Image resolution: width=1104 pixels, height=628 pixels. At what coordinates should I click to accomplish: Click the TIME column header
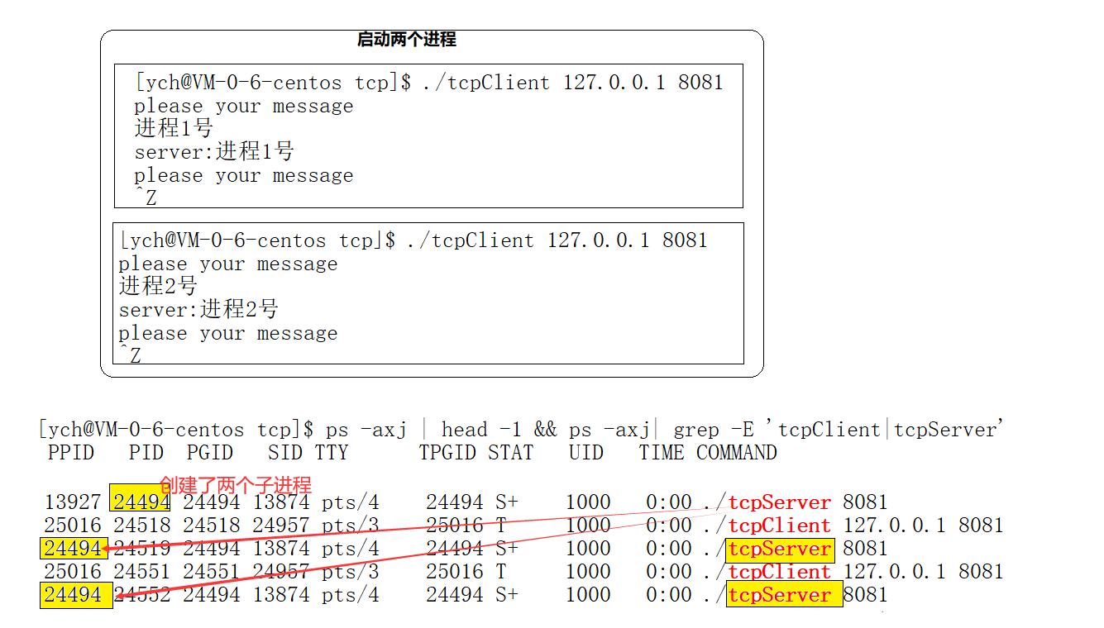pyautogui.click(x=662, y=453)
